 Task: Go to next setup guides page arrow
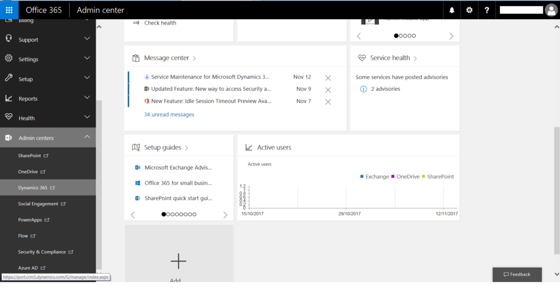(x=225, y=215)
